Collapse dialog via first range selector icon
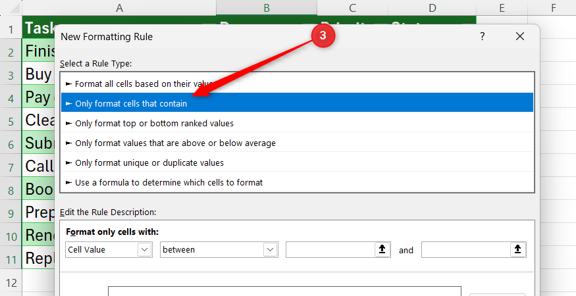 [x=382, y=249]
